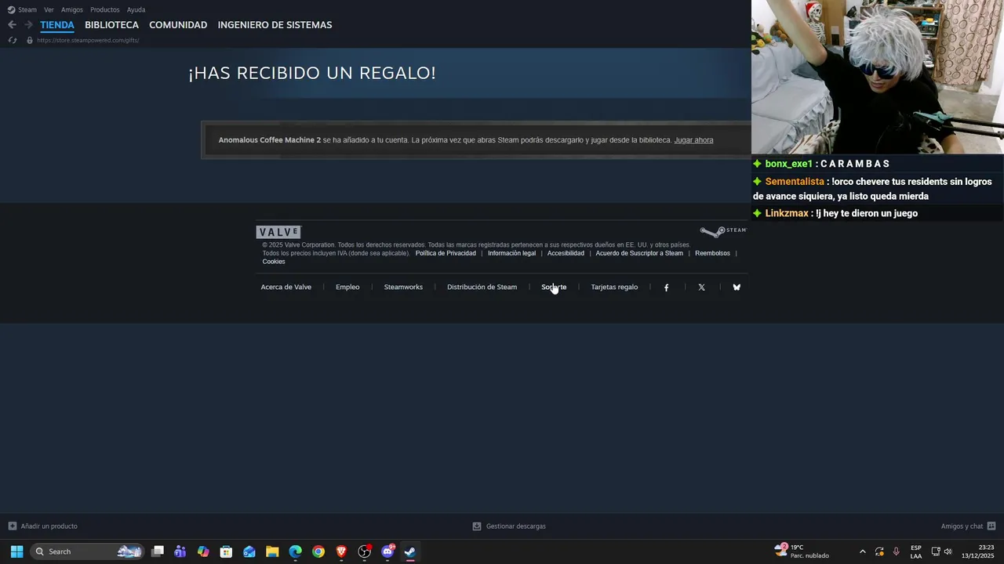Launch Microsoft Teams from the taskbar

tap(180, 551)
